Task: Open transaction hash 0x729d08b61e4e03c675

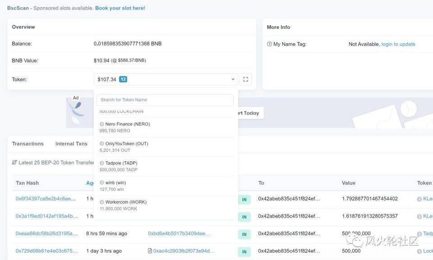Action: (x=46, y=251)
